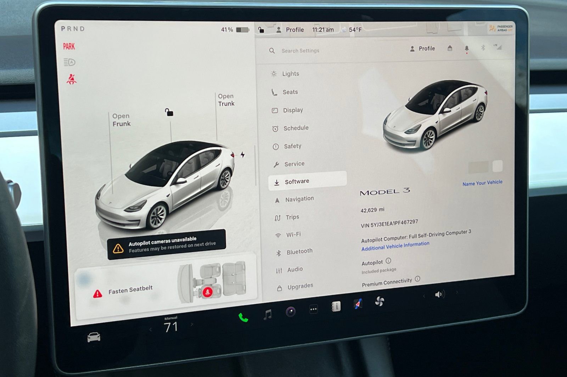Tap the passenger airbag indicator
The height and width of the screenshot is (377, 567).
tap(501, 28)
